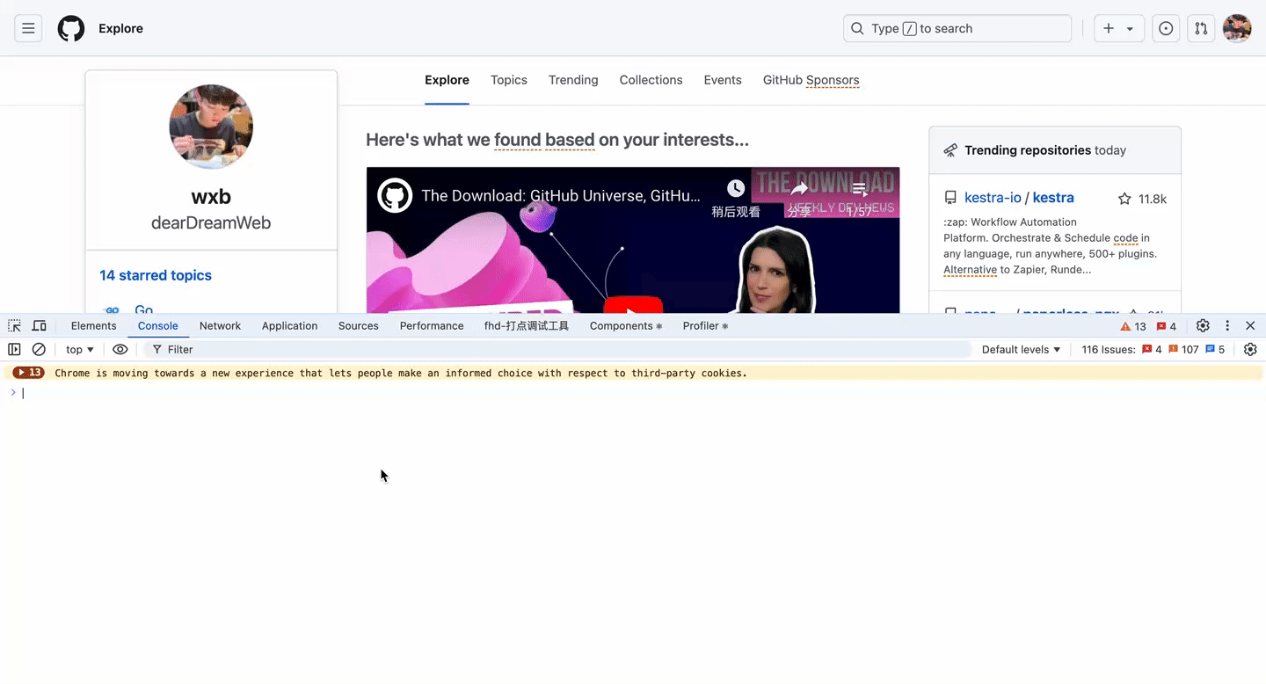Click the Explore header title

click(120, 28)
